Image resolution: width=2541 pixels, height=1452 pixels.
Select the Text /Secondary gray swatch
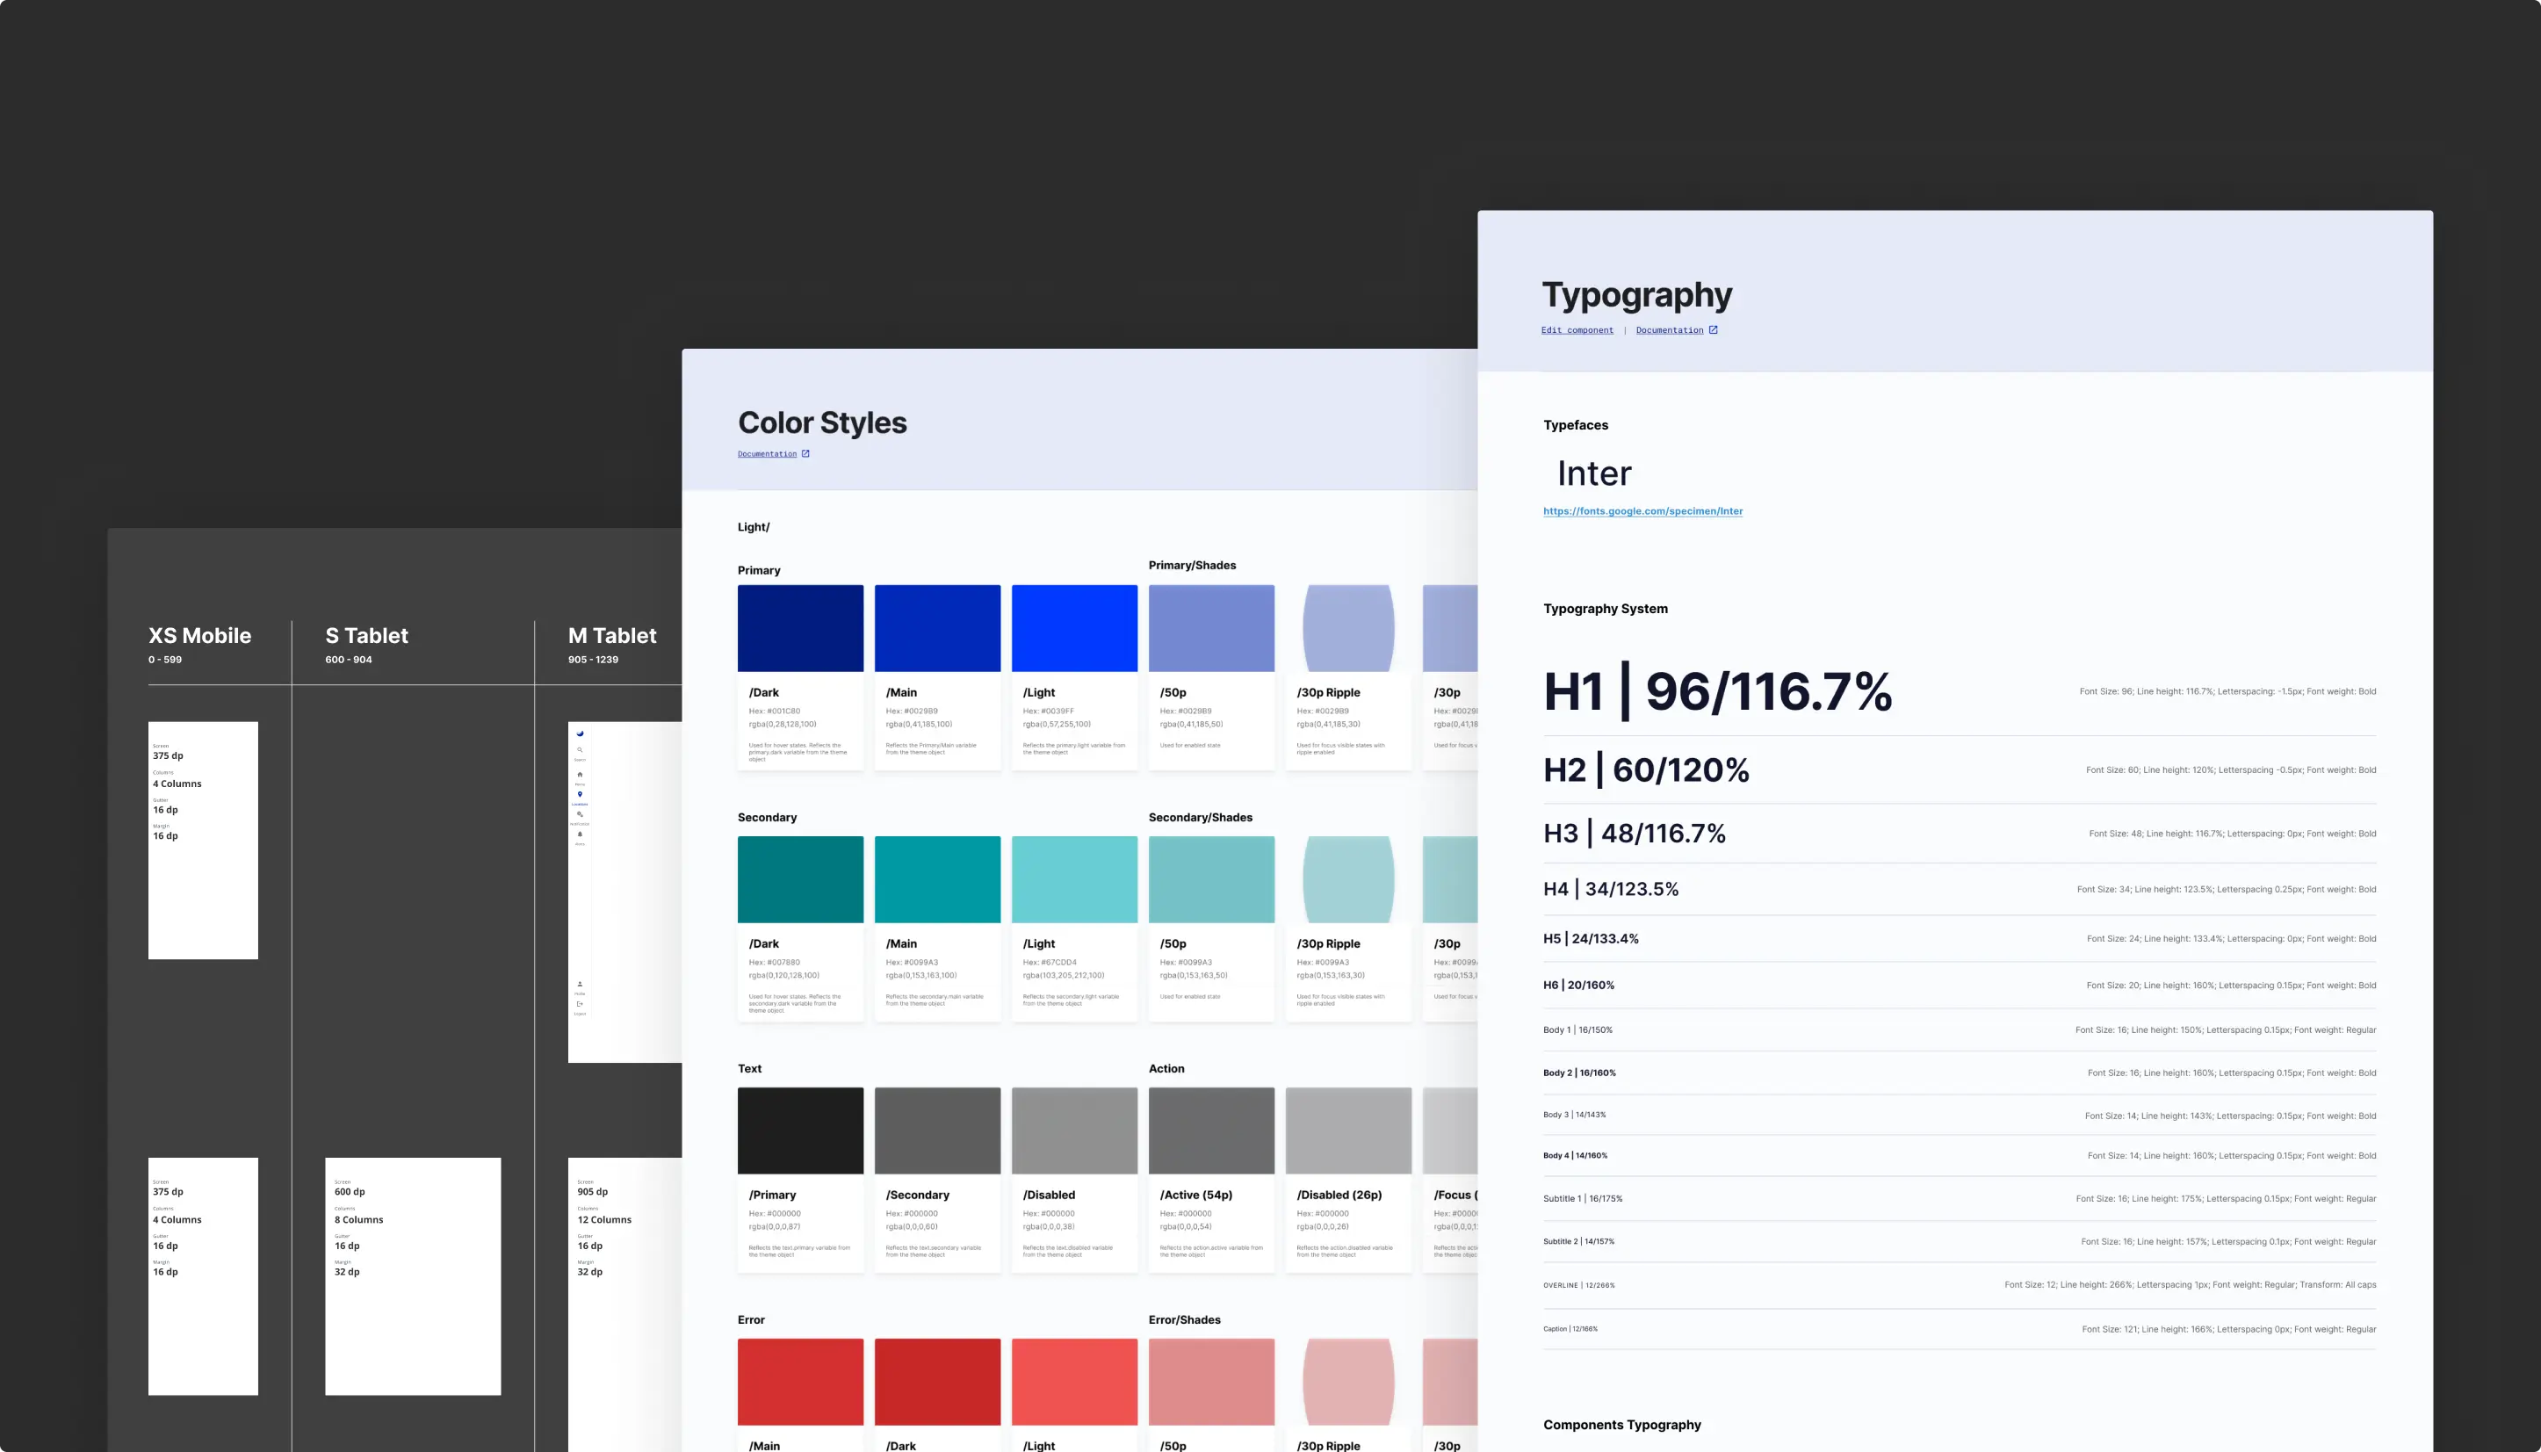[937, 1131]
